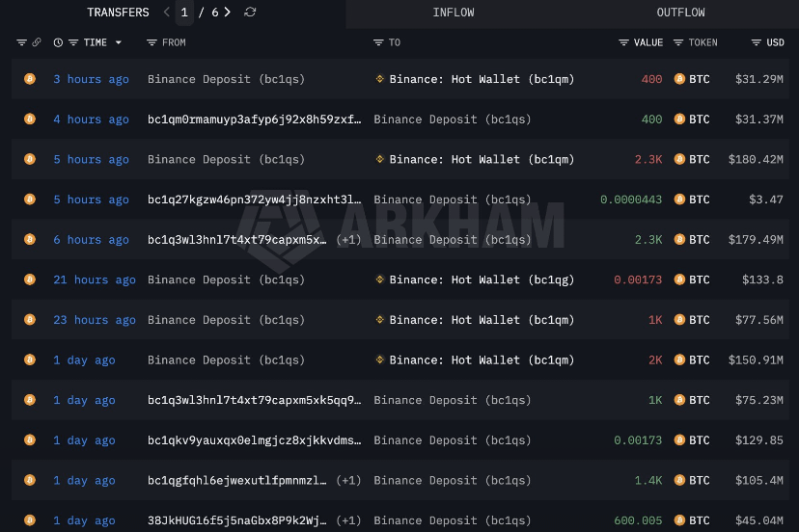Expand (+1) senders on bc1qgfqhl6 row
The height and width of the screenshot is (532, 799).
(x=348, y=481)
